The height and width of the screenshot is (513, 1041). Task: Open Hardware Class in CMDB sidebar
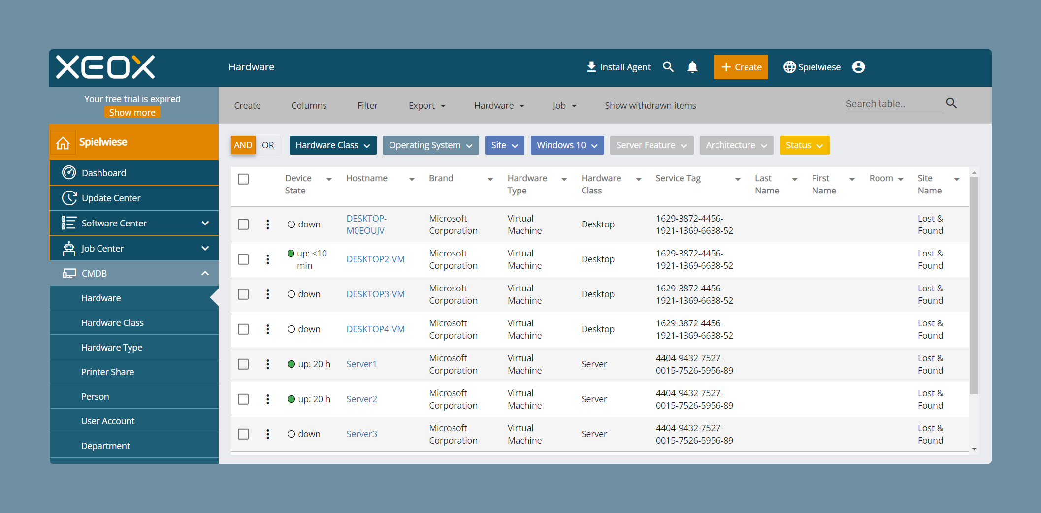[x=134, y=322]
